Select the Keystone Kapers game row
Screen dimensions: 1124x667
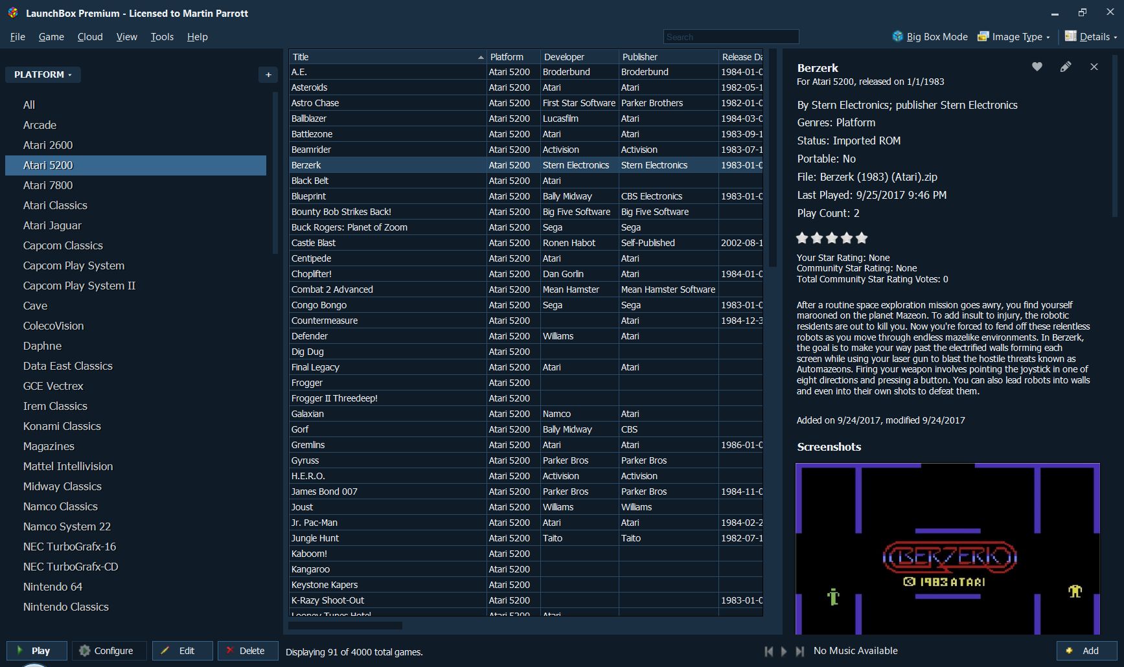click(x=526, y=585)
